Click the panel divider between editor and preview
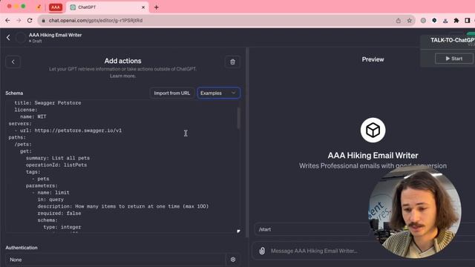This screenshot has width=475, height=267. coord(247,142)
